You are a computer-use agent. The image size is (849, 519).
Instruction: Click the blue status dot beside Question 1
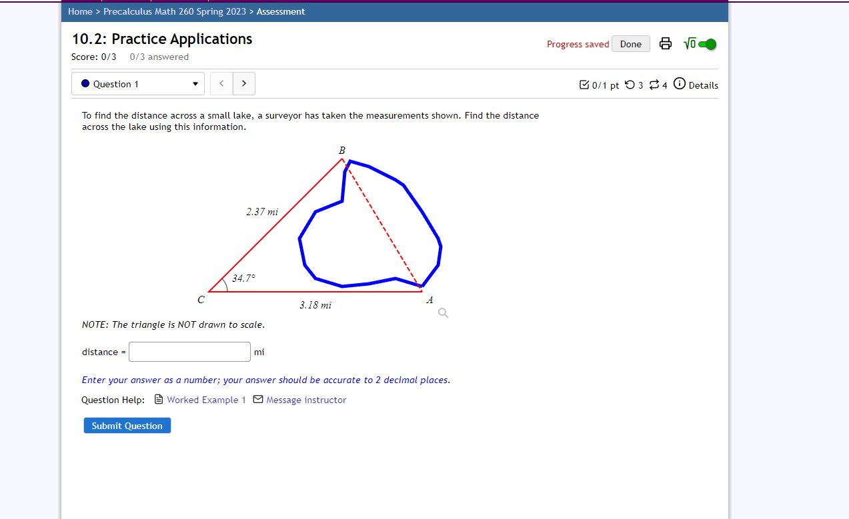coord(85,83)
